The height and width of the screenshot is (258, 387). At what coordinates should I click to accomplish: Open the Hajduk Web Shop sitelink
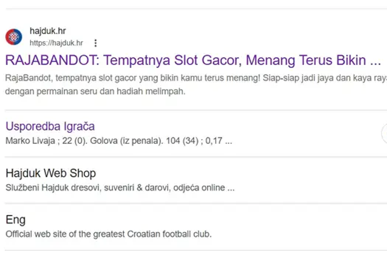click(x=51, y=173)
